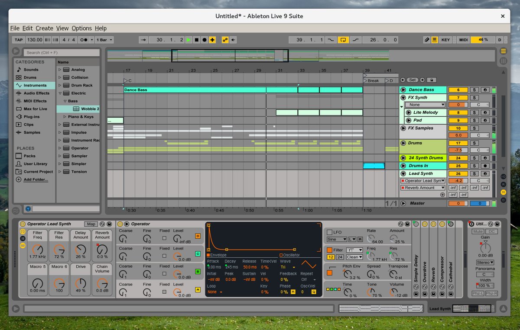
Task: Toggle track activator 8 for Lite Melody
Action: tap(458, 112)
